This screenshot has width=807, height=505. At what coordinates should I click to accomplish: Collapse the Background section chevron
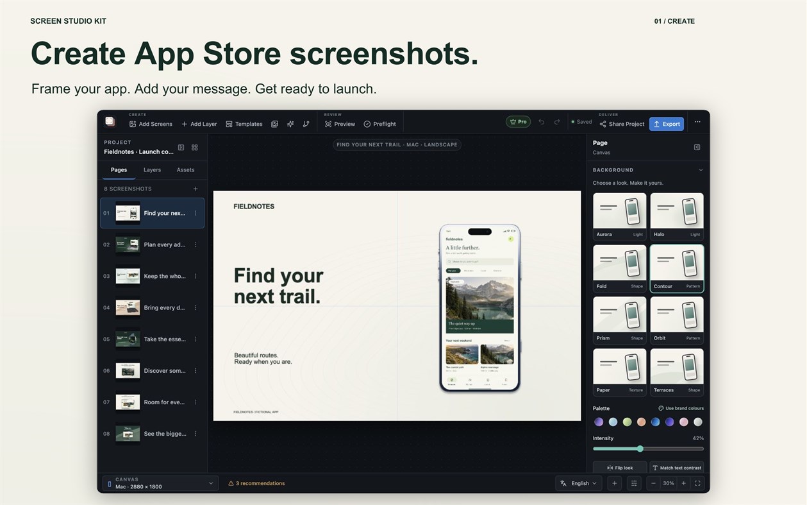701,170
